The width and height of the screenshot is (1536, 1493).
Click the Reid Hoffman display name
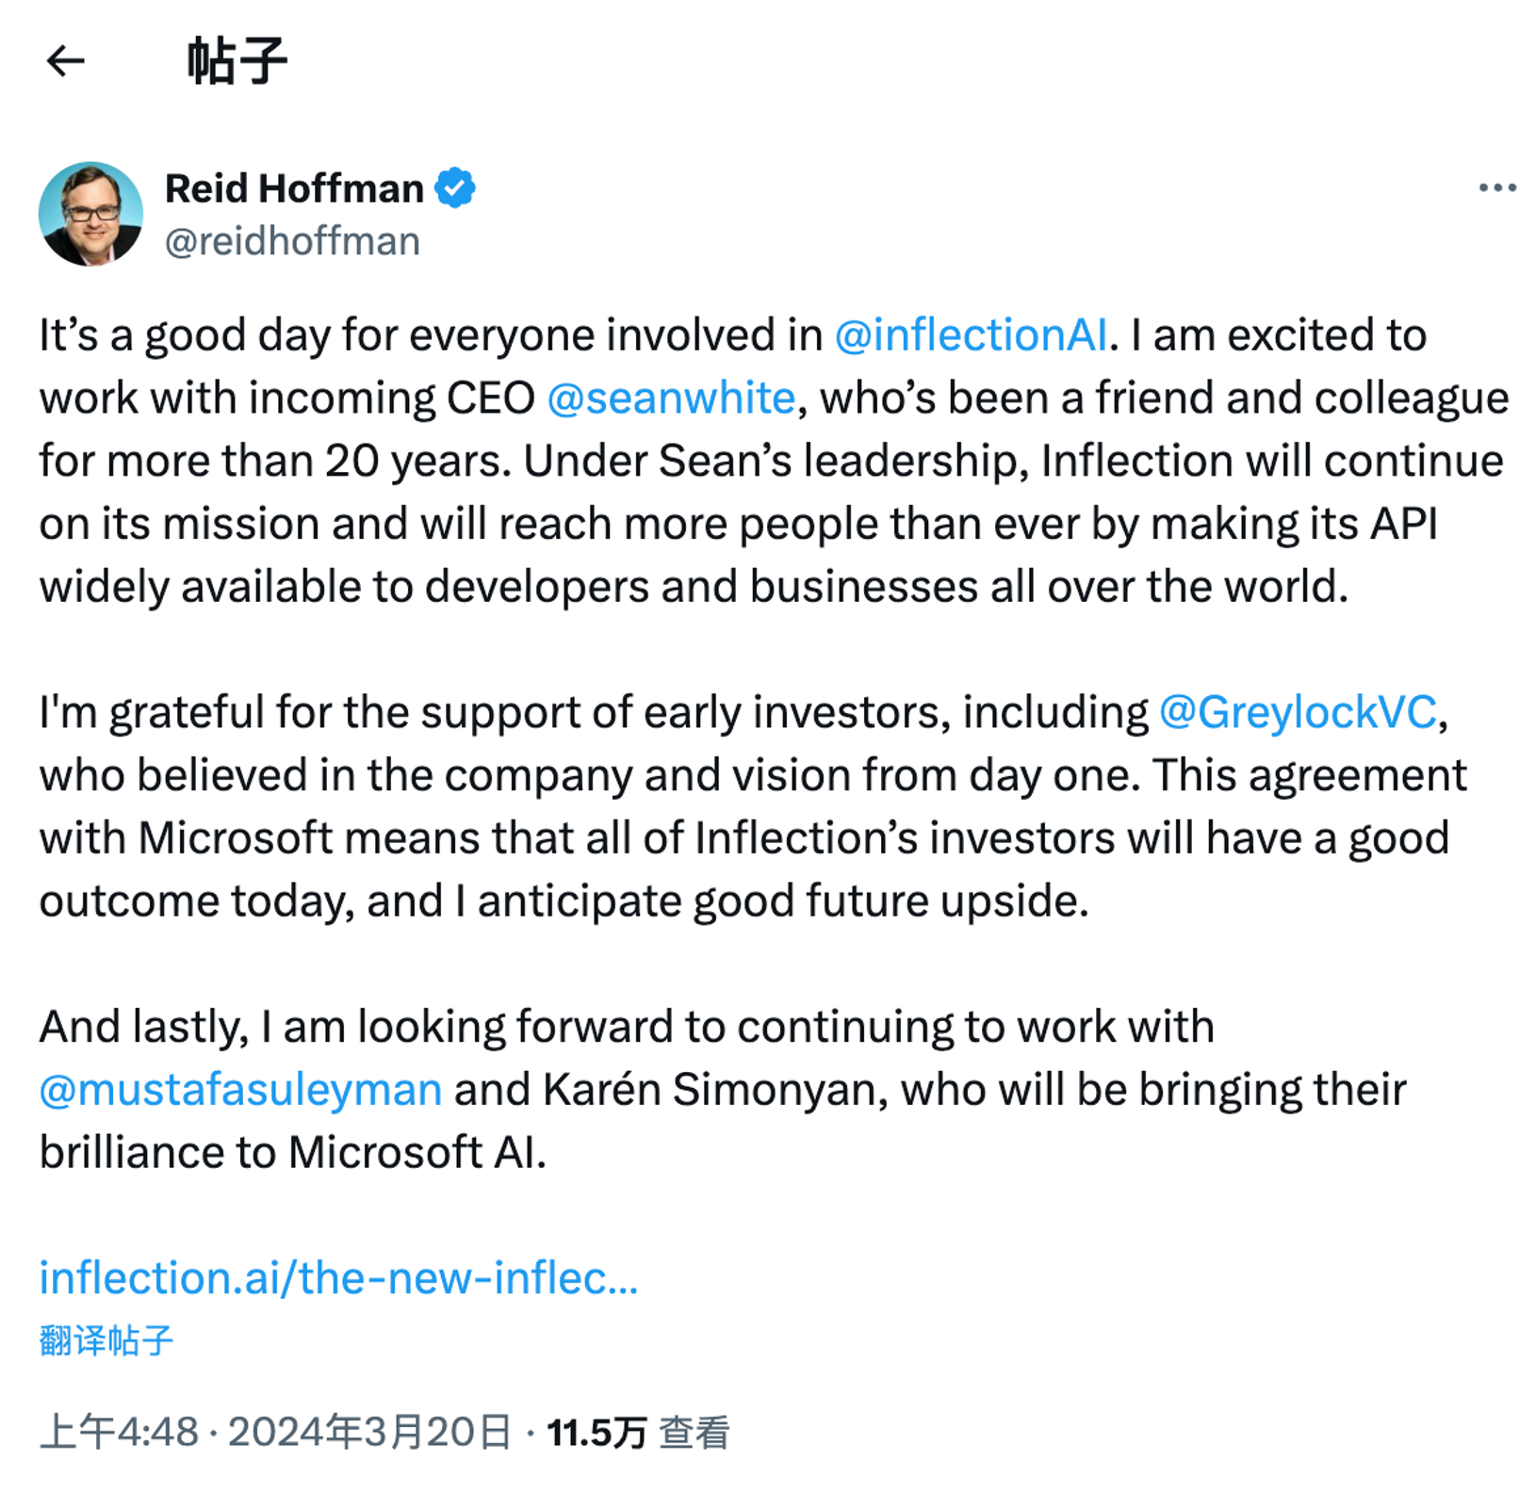tap(294, 188)
